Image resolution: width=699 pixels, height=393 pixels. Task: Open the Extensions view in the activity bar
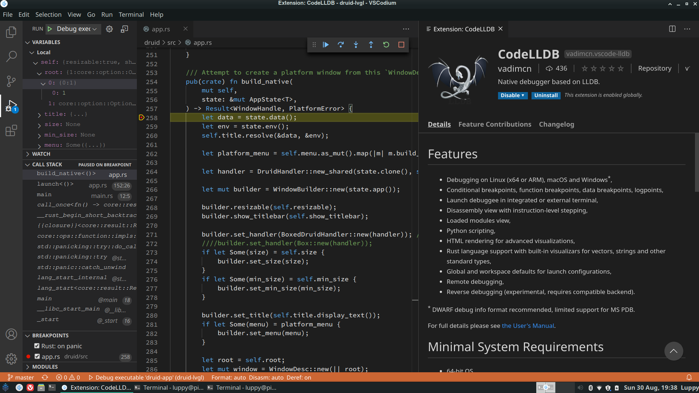11,131
